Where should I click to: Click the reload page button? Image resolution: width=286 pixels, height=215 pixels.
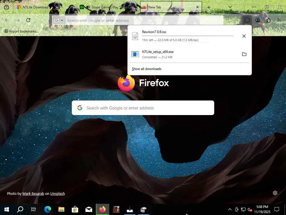(x=28, y=20)
